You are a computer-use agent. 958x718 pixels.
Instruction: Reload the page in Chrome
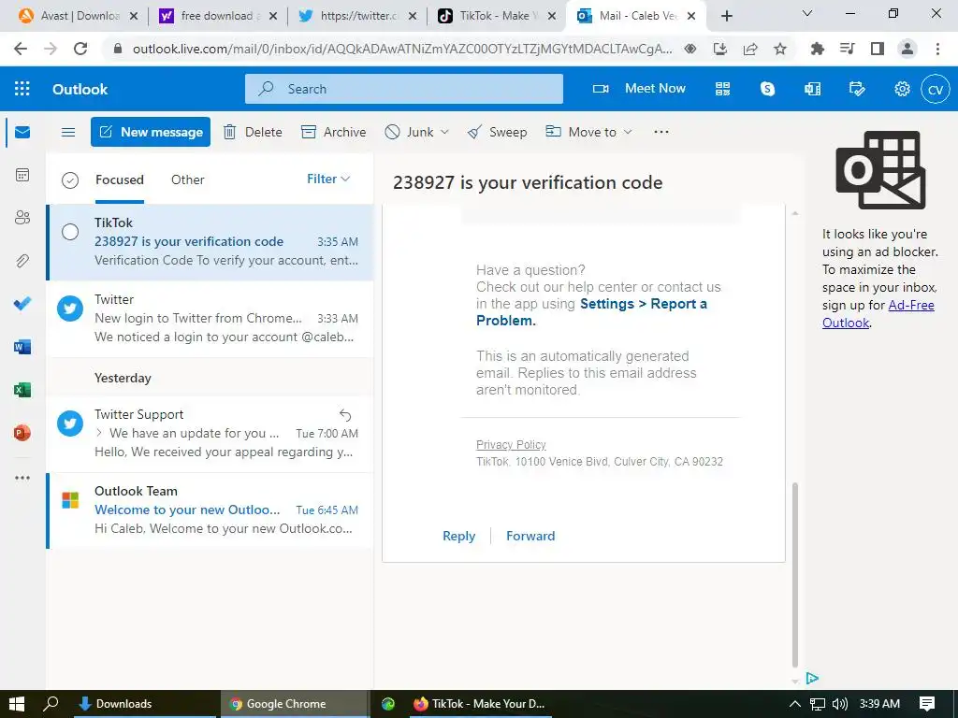(x=80, y=49)
